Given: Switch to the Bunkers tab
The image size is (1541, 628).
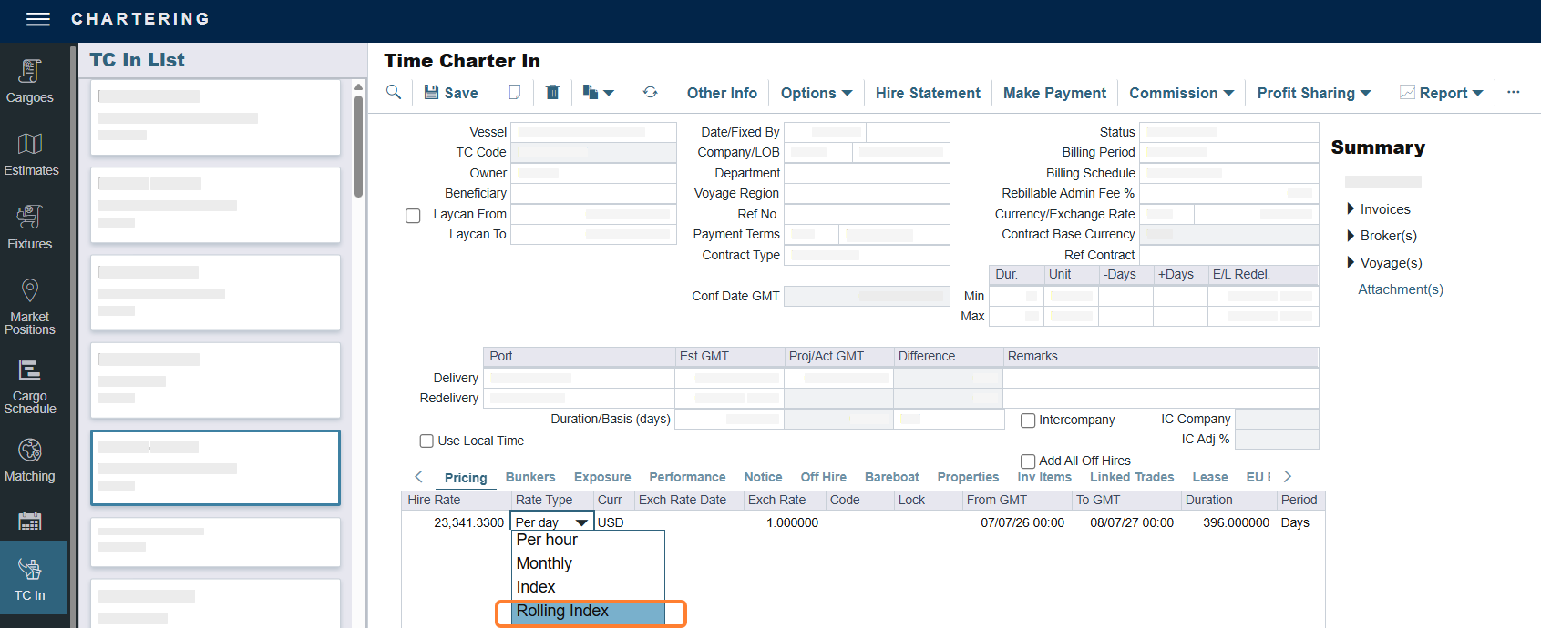Looking at the screenshot, I should 530,477.
